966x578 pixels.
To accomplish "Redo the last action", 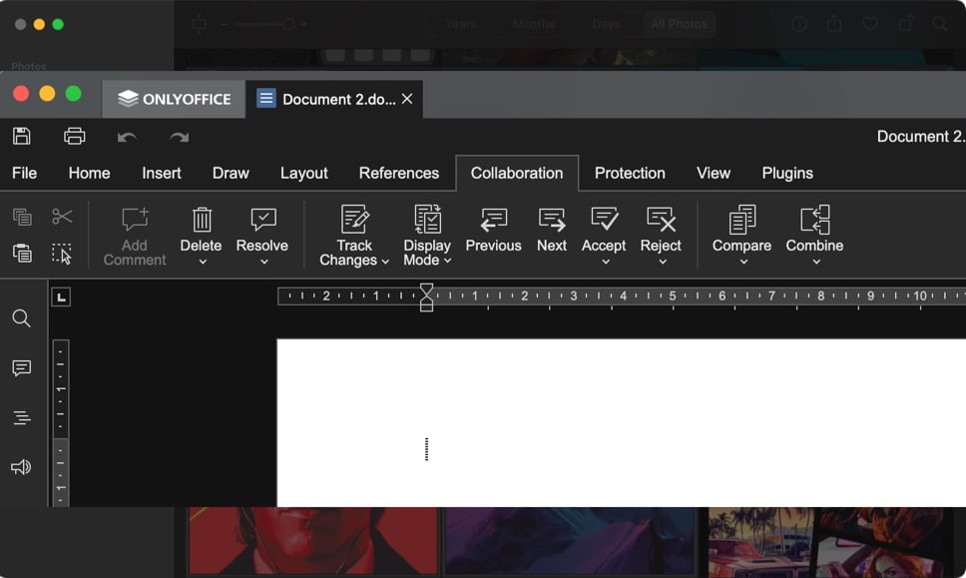I will (x=180, y=137).
